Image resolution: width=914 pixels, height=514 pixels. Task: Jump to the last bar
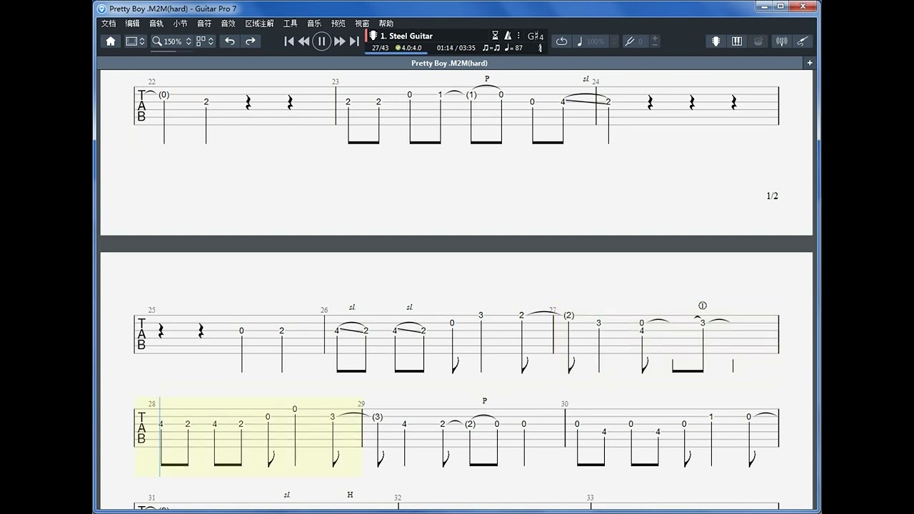[x=354, y=41]
